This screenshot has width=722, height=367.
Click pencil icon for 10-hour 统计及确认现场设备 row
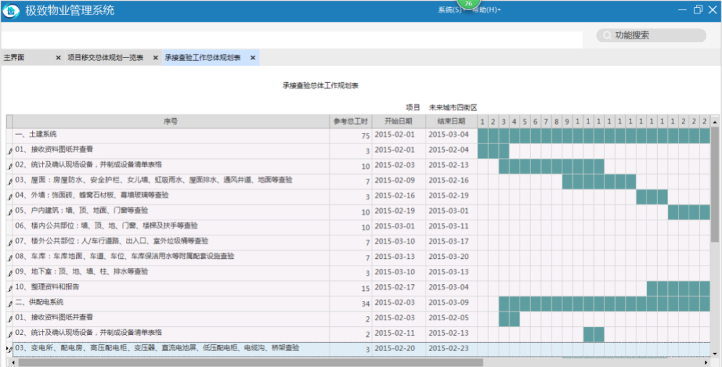9,166
